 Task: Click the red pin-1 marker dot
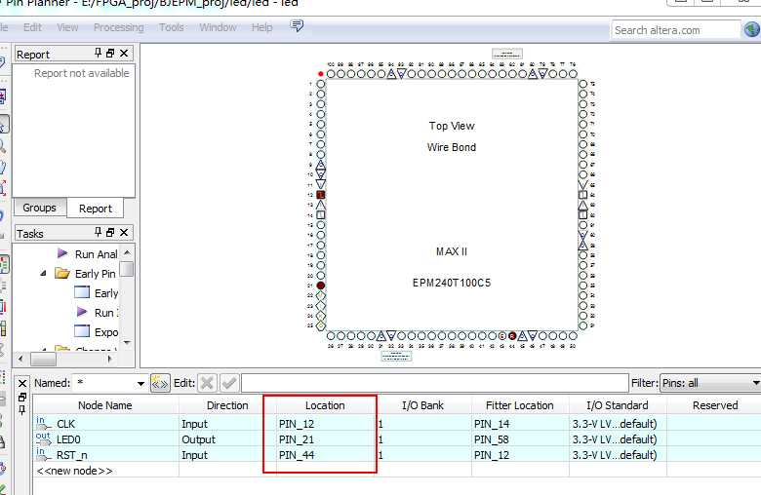pyautogui.click(x=320, y=74)
